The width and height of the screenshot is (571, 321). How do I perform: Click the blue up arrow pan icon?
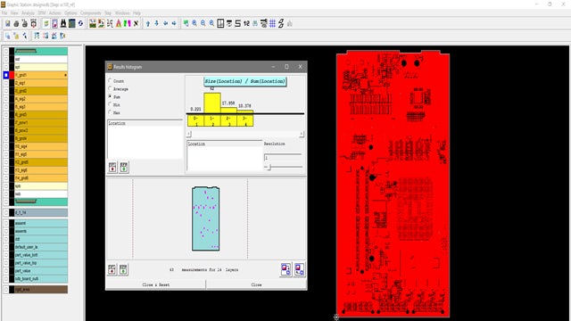coord(148,24)
